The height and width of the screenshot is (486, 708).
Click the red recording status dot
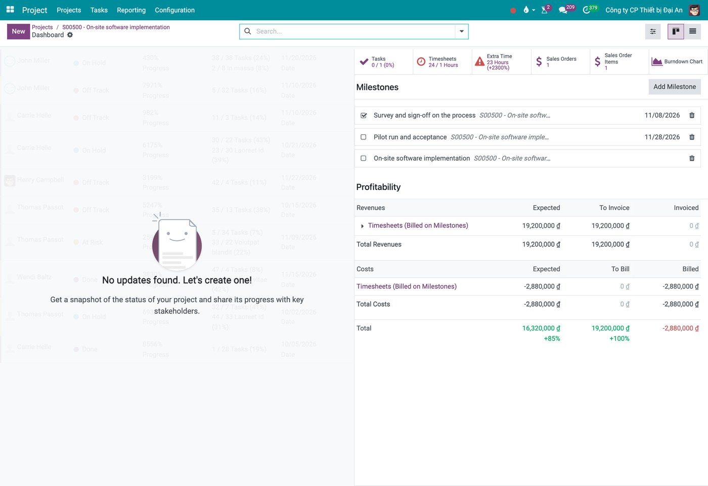(513, 10)
